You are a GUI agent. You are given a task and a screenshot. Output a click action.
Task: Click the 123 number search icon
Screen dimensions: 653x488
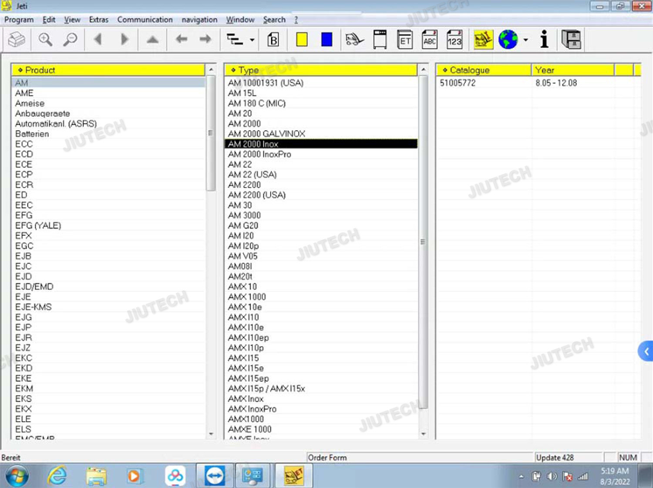pyautogui.click(x=454, y=40)
